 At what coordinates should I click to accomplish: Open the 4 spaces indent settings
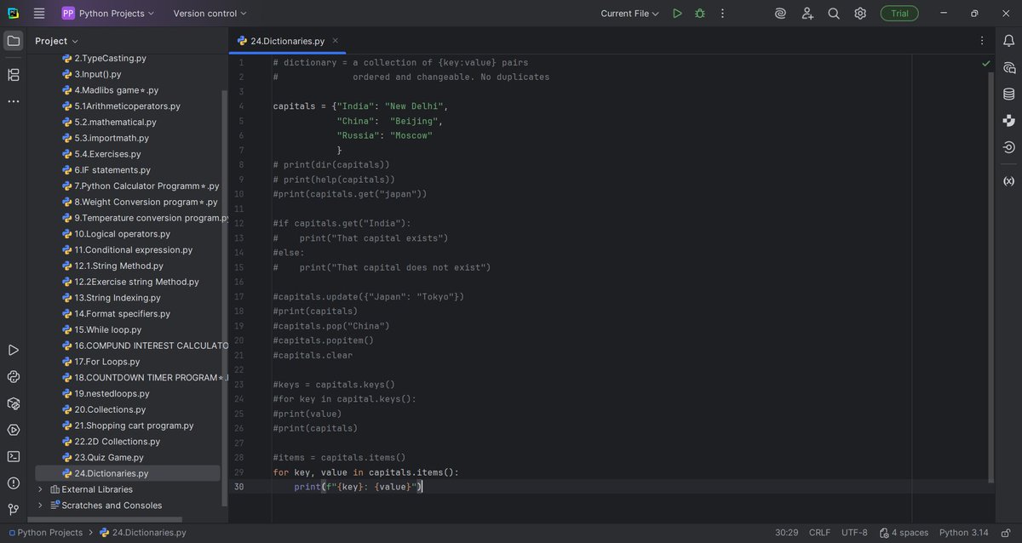[904, 533]
